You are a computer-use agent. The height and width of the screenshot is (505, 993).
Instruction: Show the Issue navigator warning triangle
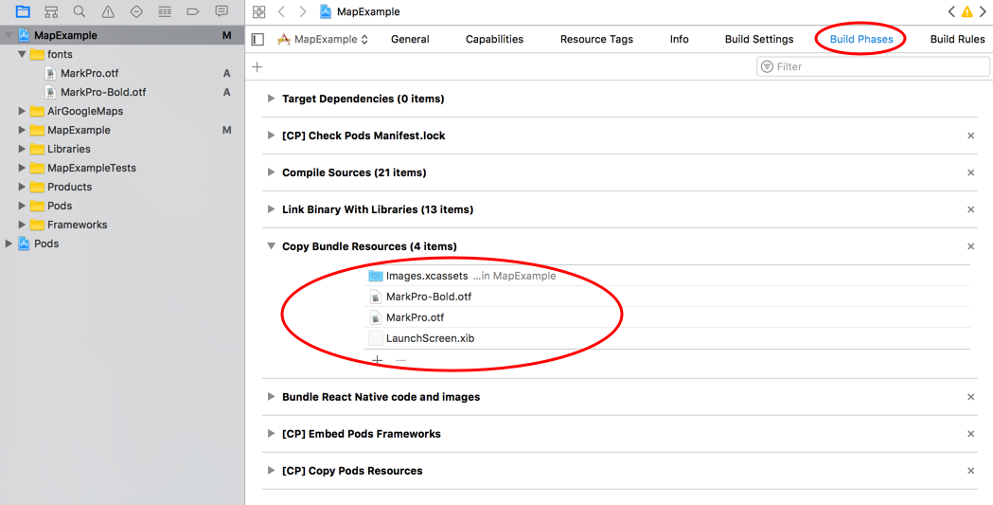pyautogui.click(x=108, y=11)
